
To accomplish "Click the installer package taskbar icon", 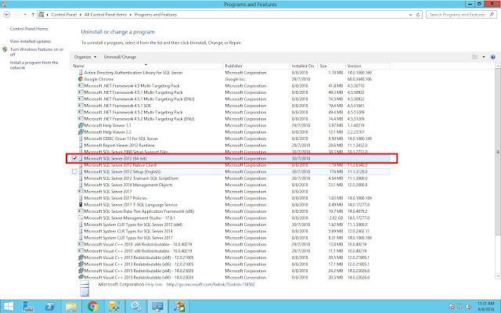I will 179,307.
